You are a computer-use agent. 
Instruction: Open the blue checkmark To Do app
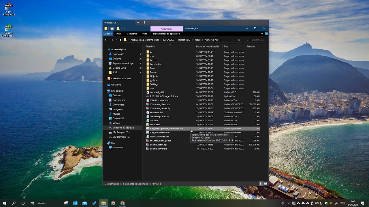(x=94, y=203)
